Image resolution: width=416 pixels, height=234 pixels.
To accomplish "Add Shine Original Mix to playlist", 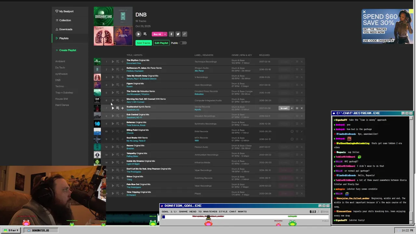I will (123, 178).
